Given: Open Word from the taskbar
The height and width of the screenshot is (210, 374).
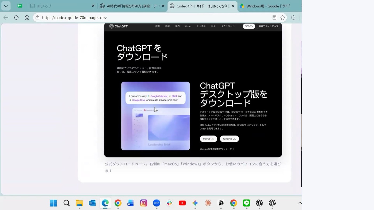Looking at the screenshot, I should pos(131,203).
